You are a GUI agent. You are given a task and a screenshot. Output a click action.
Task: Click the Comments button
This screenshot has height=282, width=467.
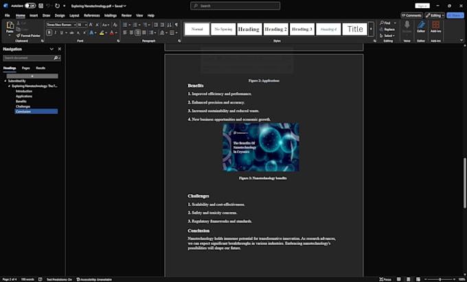point(411,16)
